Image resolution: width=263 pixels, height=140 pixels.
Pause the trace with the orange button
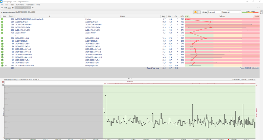[195, 12]
